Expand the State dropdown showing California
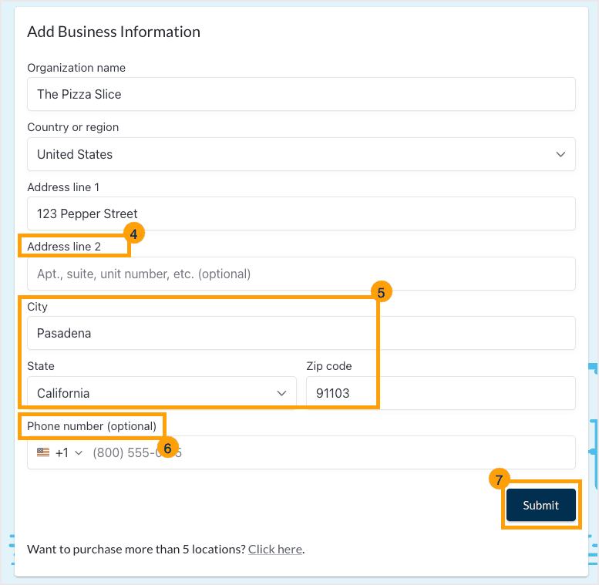The width and height of the screenshot is (599, 585). (x=161, y=393)
